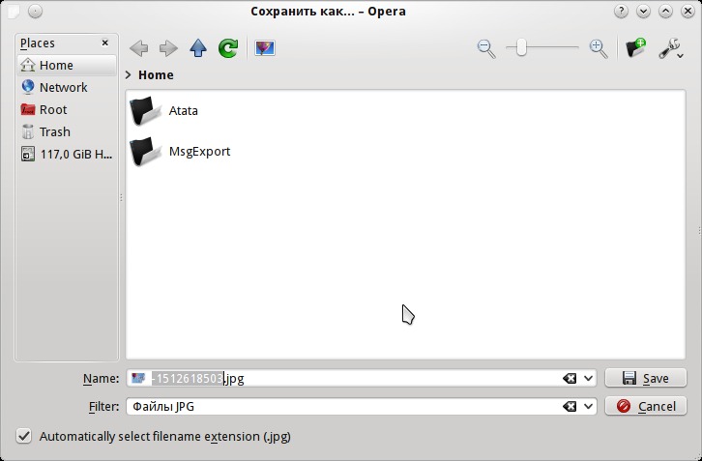Screen dimensions: 702x461
Task: Open Trash in Places
Action: click(67, 132)
